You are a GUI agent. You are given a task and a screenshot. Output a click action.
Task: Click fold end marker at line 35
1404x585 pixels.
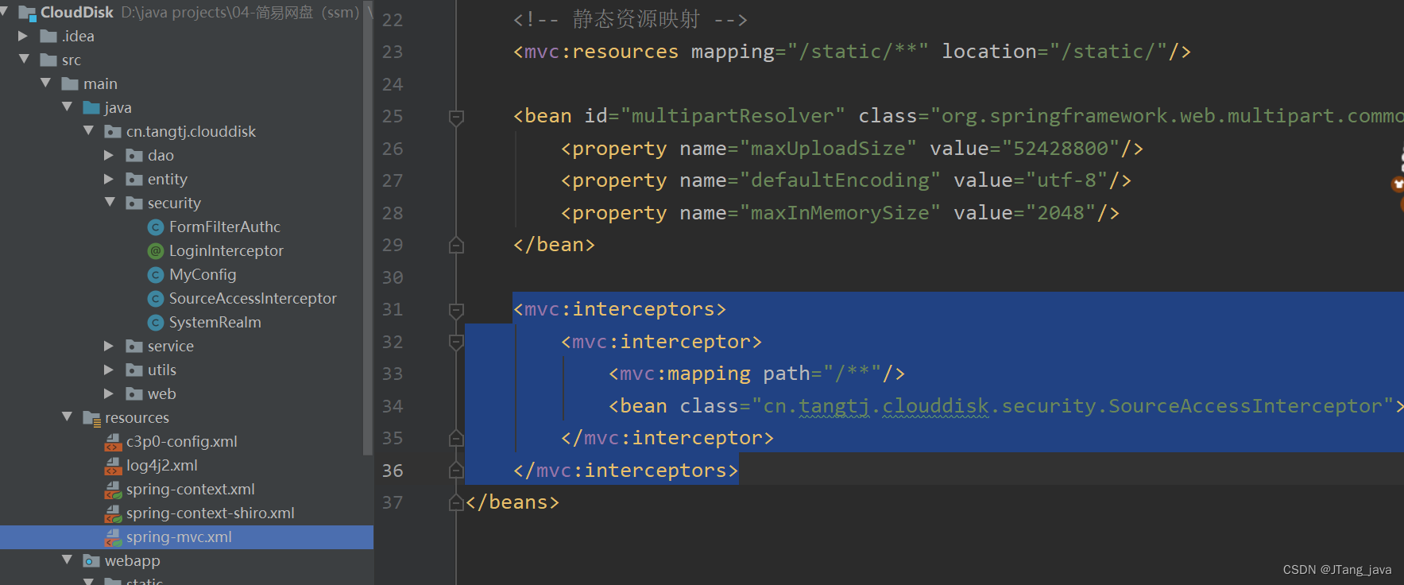tap(456, 438)
